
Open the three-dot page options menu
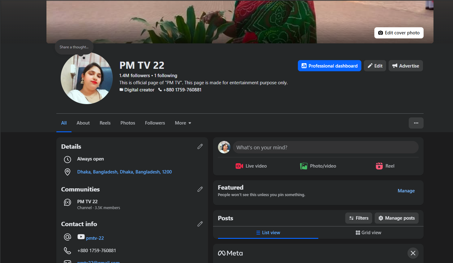[416, 123]
